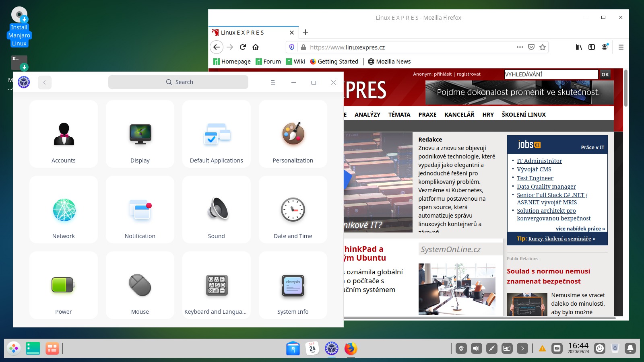Open Accounts settings
This screenshot has width=644, height=362.
64,134
